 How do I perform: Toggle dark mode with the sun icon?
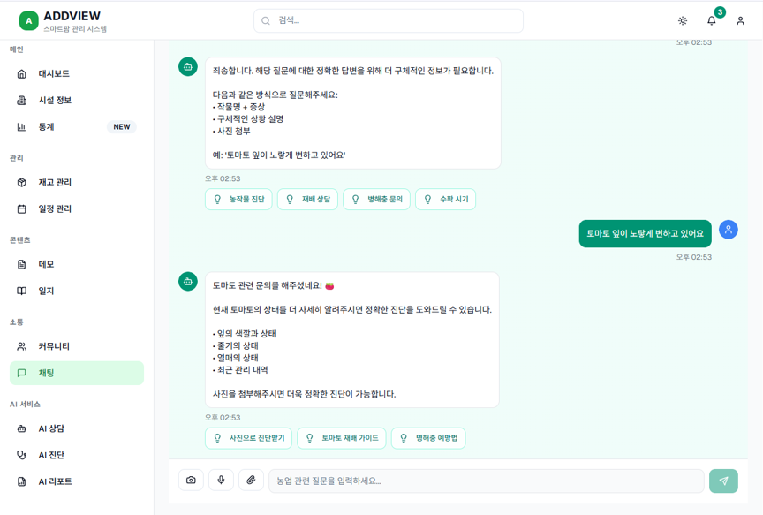pos(682,20)
